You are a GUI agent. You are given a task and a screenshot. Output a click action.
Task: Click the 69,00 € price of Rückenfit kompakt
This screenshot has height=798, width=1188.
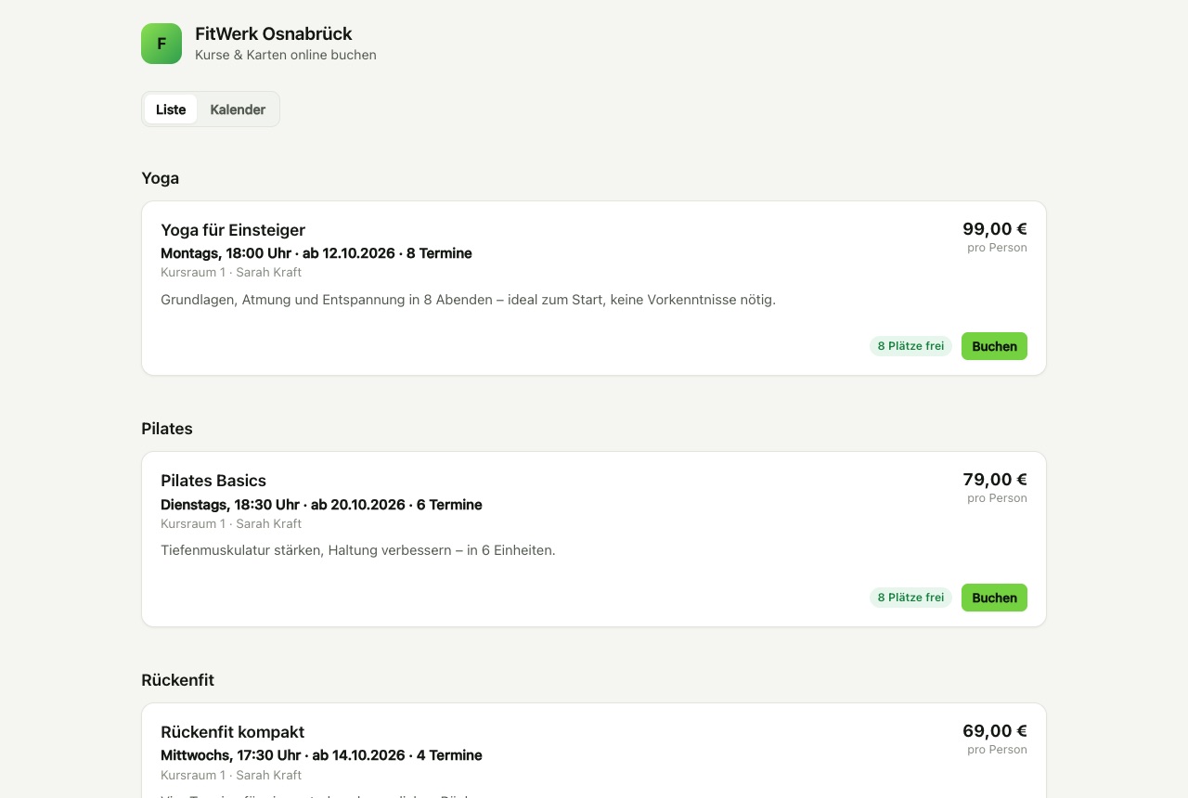pos(995,731)
